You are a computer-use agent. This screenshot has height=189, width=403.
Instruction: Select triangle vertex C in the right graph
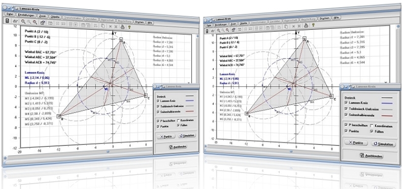click(332, 96)
